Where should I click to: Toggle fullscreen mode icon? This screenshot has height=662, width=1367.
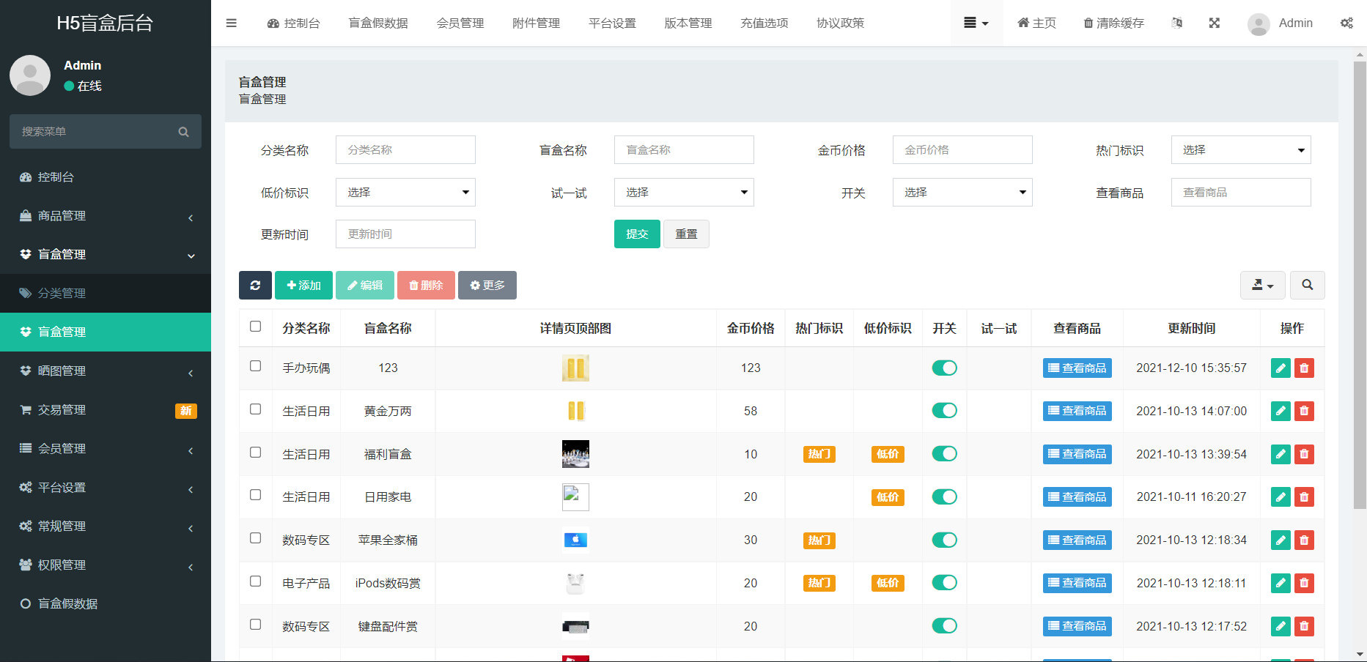pyautogui.click(x=1215, y=23)
